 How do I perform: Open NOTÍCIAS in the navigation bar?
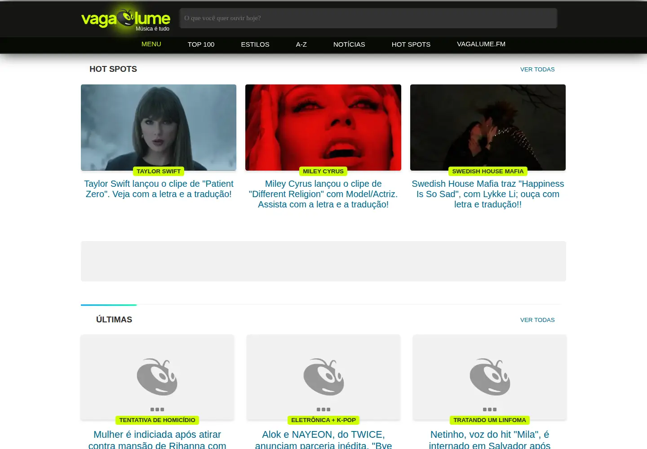pyautogui.click(x=349, y=44)
